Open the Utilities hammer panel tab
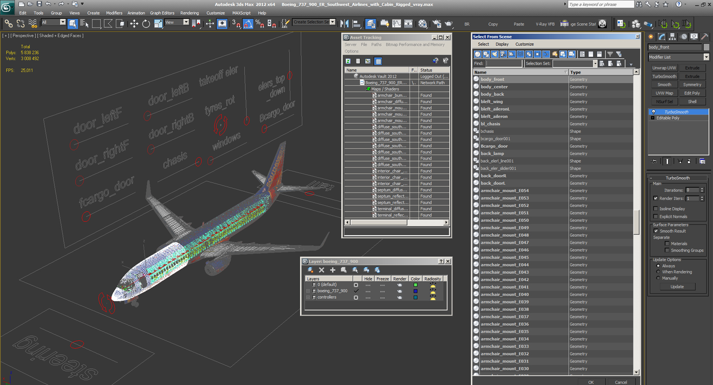 click(704, 37)
